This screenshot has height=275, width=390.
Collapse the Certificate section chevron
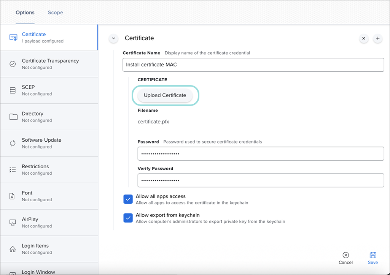pyautogui.click(x=113, y=38)
